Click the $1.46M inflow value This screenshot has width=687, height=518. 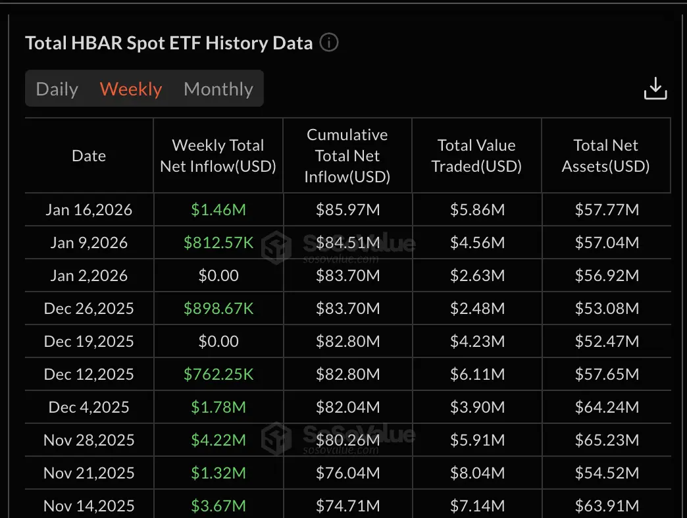tap(217, 209)
